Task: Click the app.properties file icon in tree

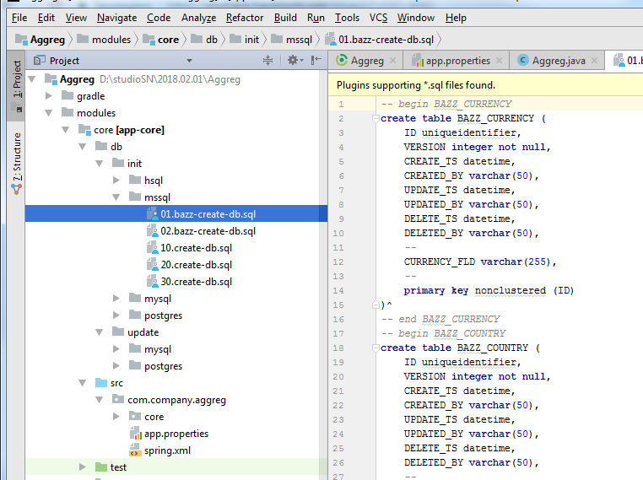Action: pos(135,434)
